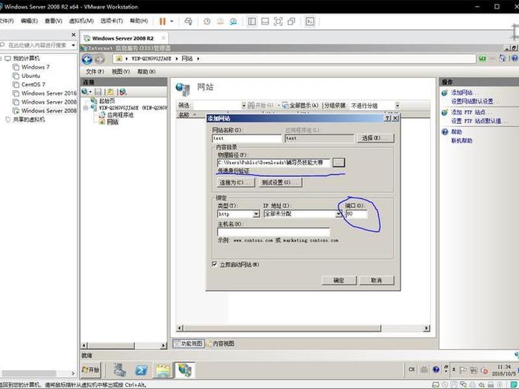519x389 pixels.
Task: Click the 联机帮助 link
Action: point(462,141)
